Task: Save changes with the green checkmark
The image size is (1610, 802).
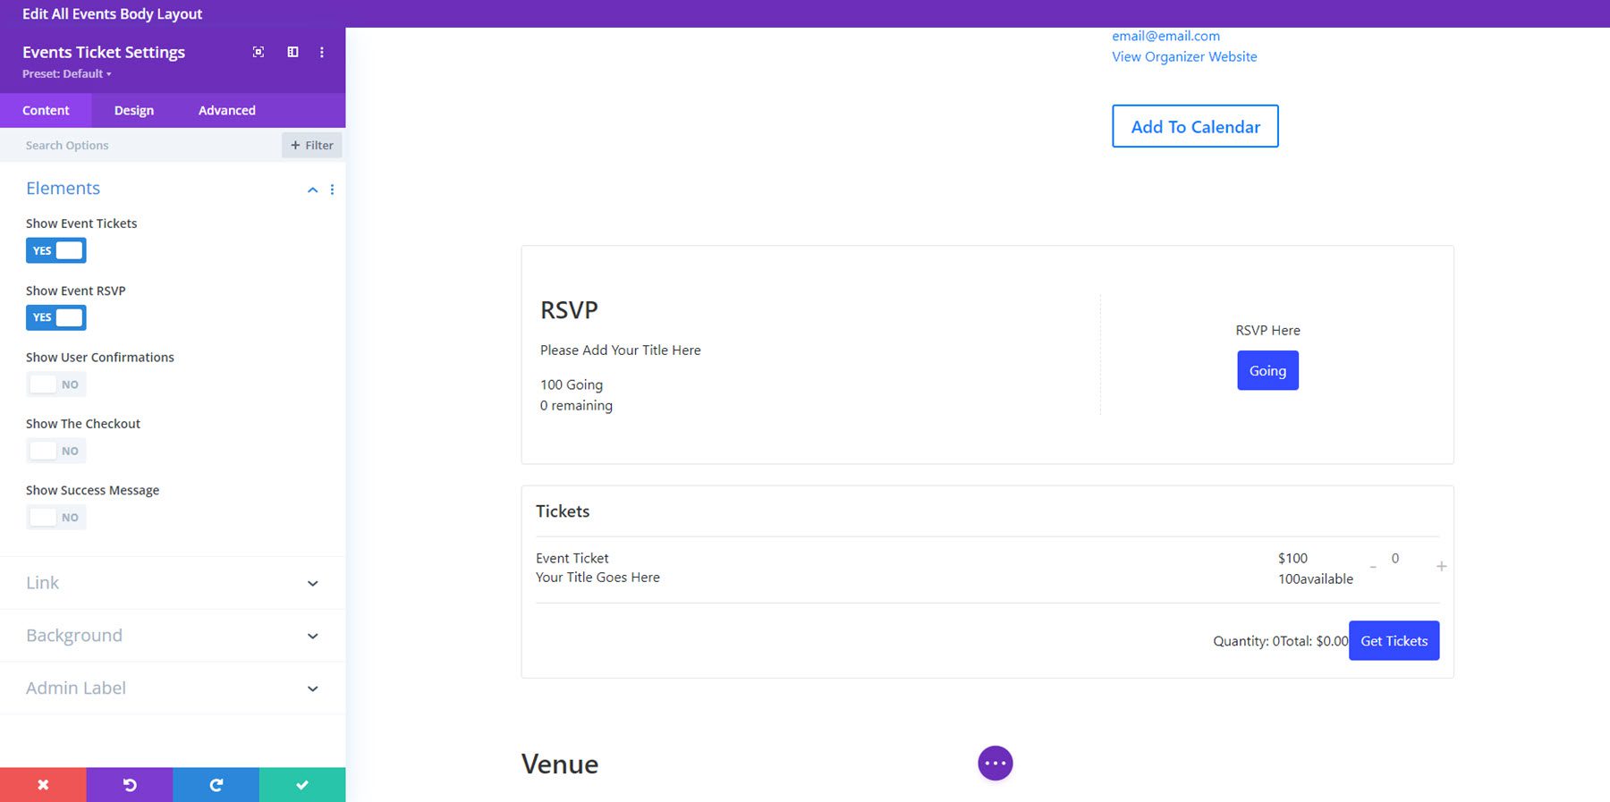Action: (x=302, y=784)
